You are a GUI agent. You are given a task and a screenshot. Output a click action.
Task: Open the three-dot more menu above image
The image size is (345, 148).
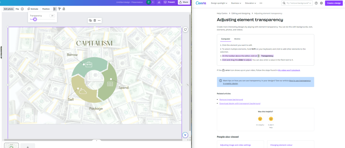(x=99, y=21)
